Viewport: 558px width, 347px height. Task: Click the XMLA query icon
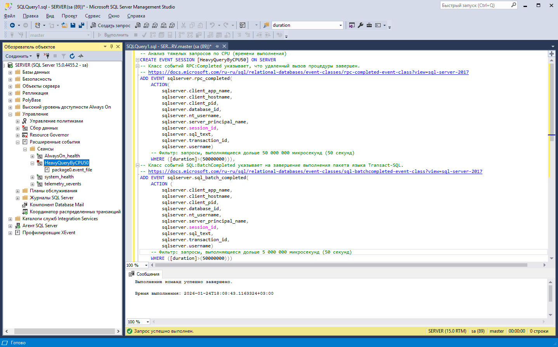tap(163, 25)
